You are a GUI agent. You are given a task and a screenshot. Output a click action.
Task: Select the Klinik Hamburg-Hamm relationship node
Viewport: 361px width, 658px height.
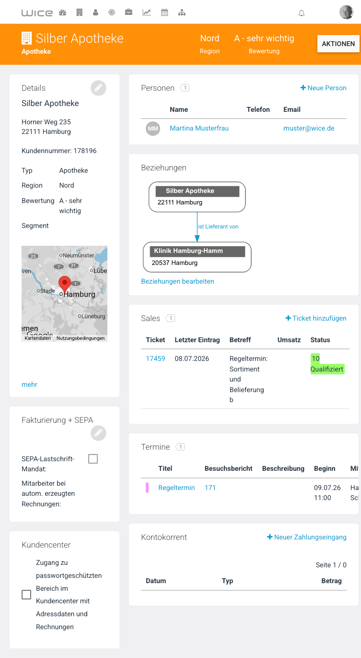[x=197, y=257]
